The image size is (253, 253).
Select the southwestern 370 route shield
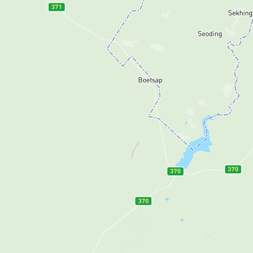143,201
